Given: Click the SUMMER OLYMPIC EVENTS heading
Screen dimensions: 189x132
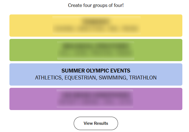Looking at the screenshot, I should click(96, 71).
